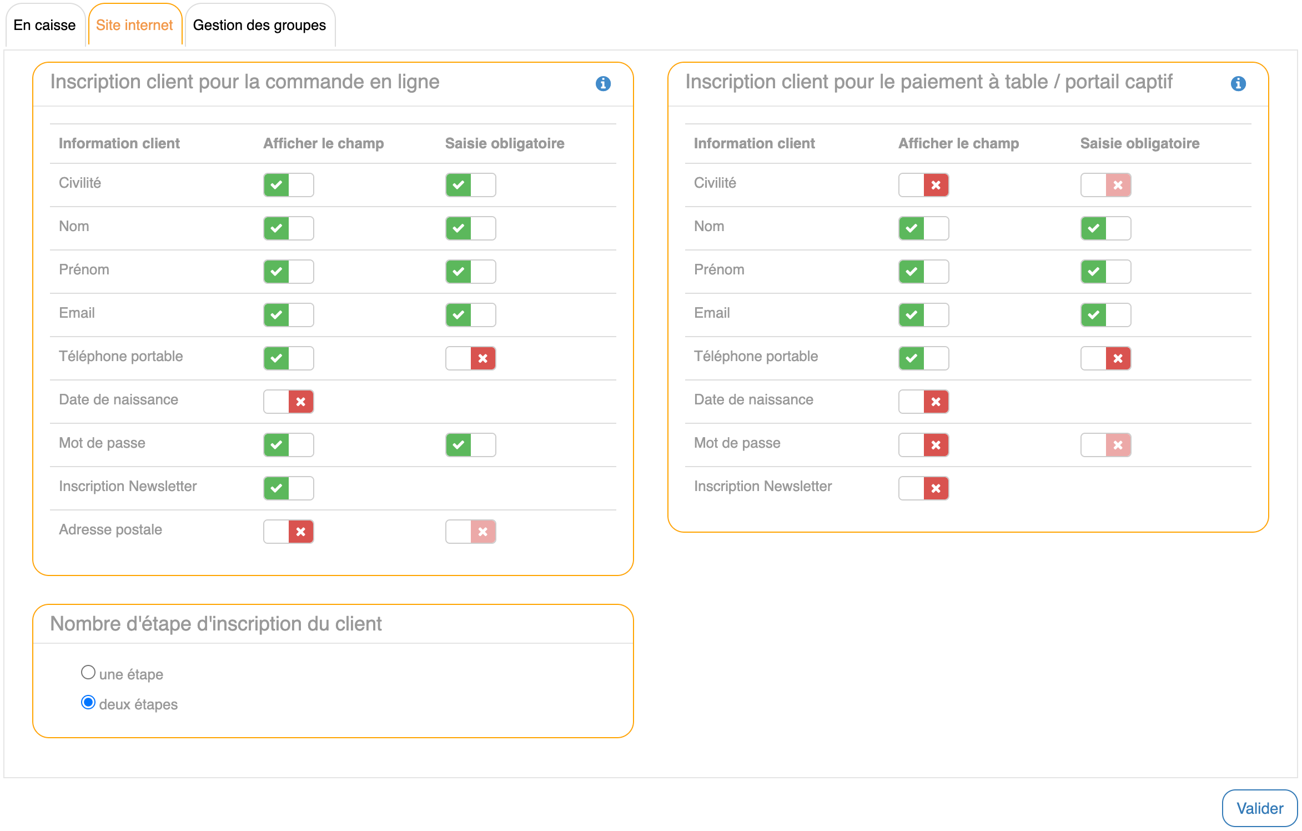Enable mandatory Téléphone portable in online ordering
The width and height of the screenshot is (1302, 831).
point(470,358)
